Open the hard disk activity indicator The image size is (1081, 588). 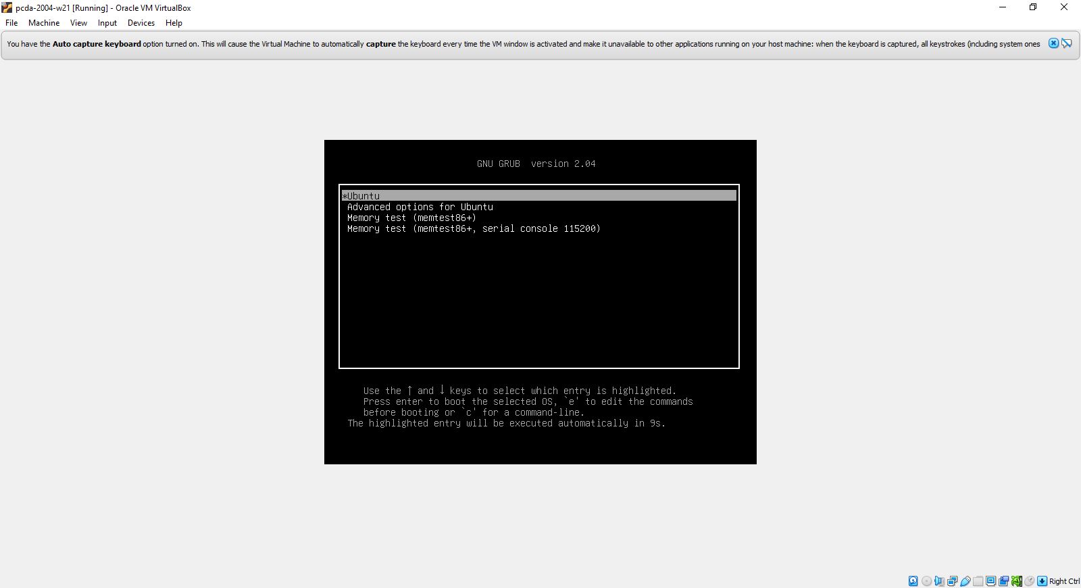913,581
